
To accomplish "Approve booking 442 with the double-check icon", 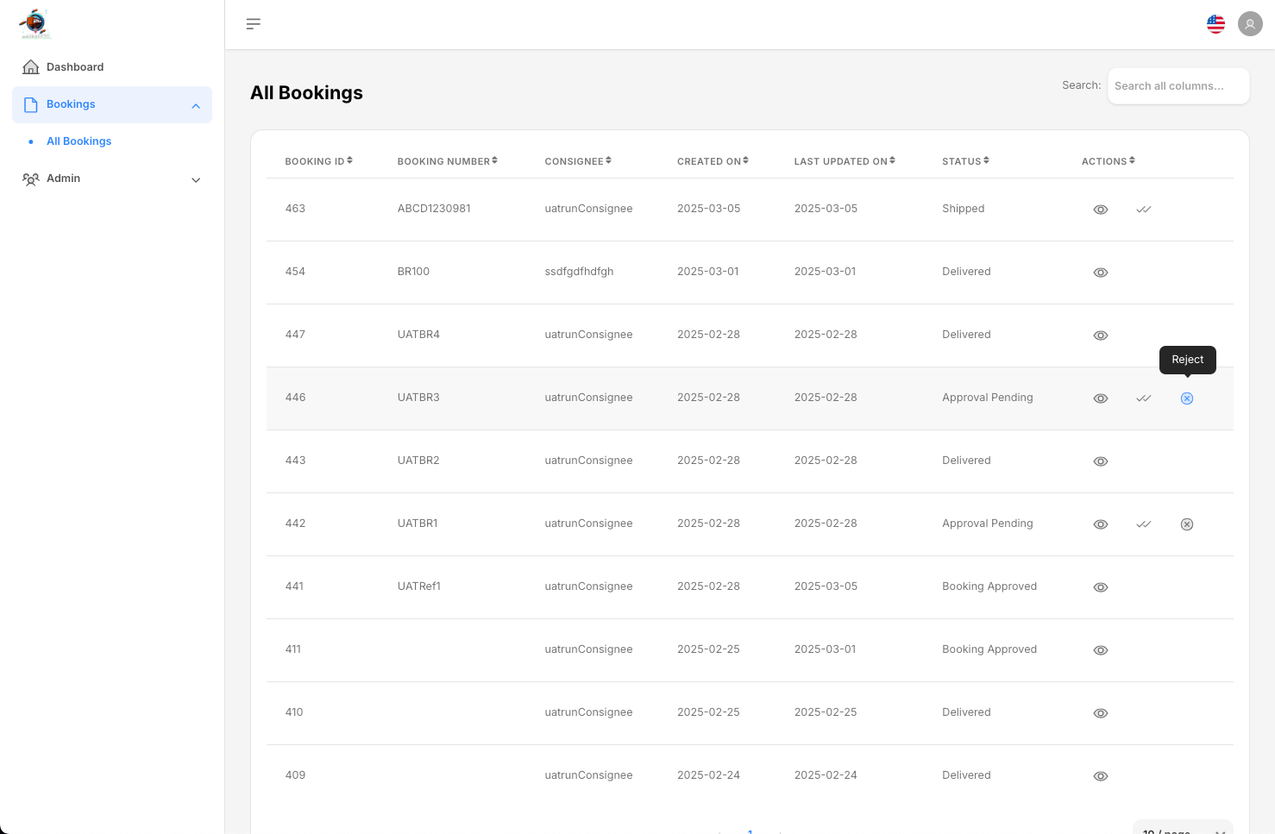I will 1143,524.
